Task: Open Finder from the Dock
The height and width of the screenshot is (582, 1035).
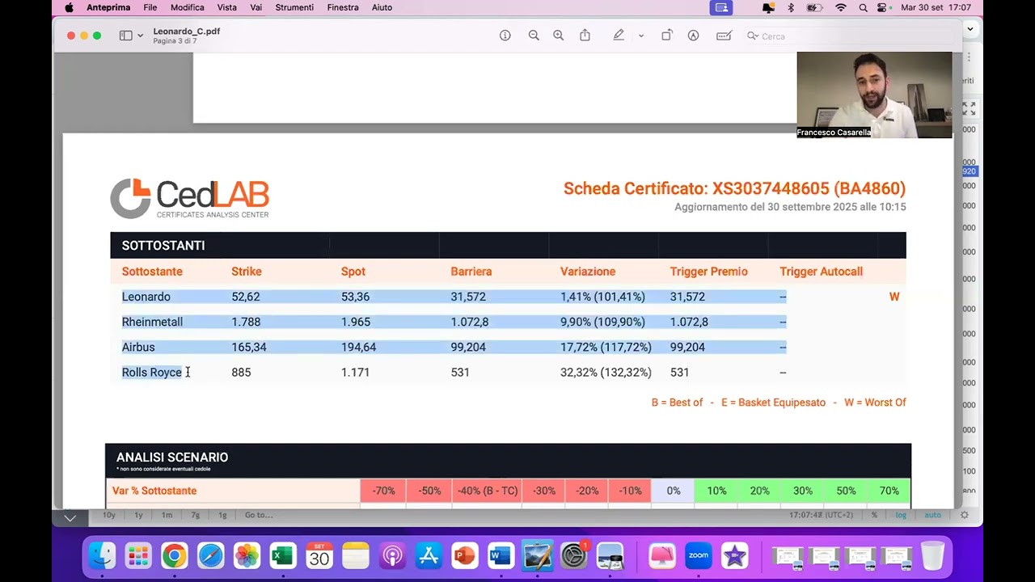Action: click(x=102, y=556)
